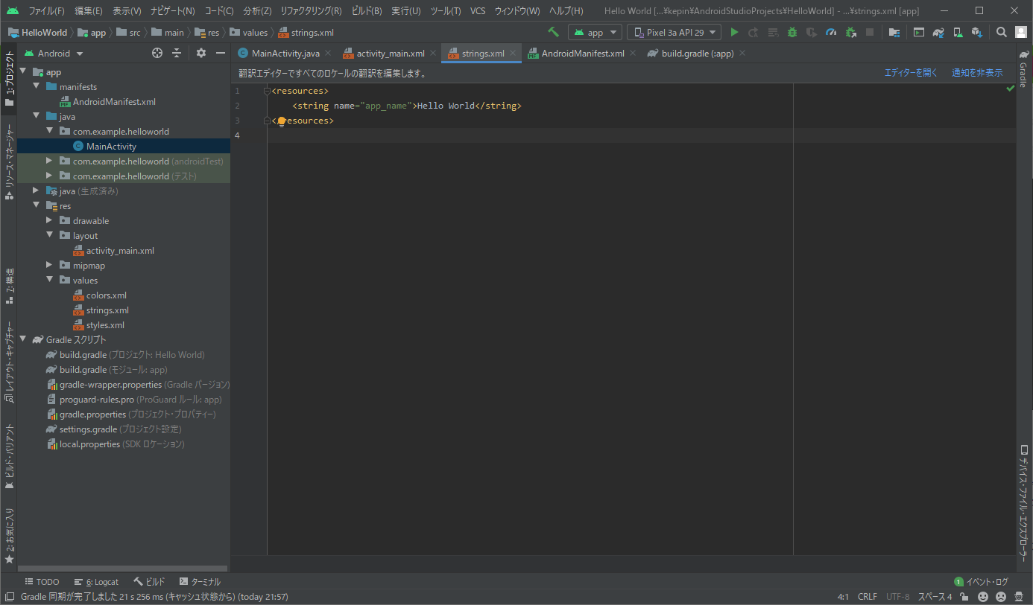This screenshot has width=1033, height=605.
Task: Open Run Anything icon in toolbar
Action: (x=919, y=32)
